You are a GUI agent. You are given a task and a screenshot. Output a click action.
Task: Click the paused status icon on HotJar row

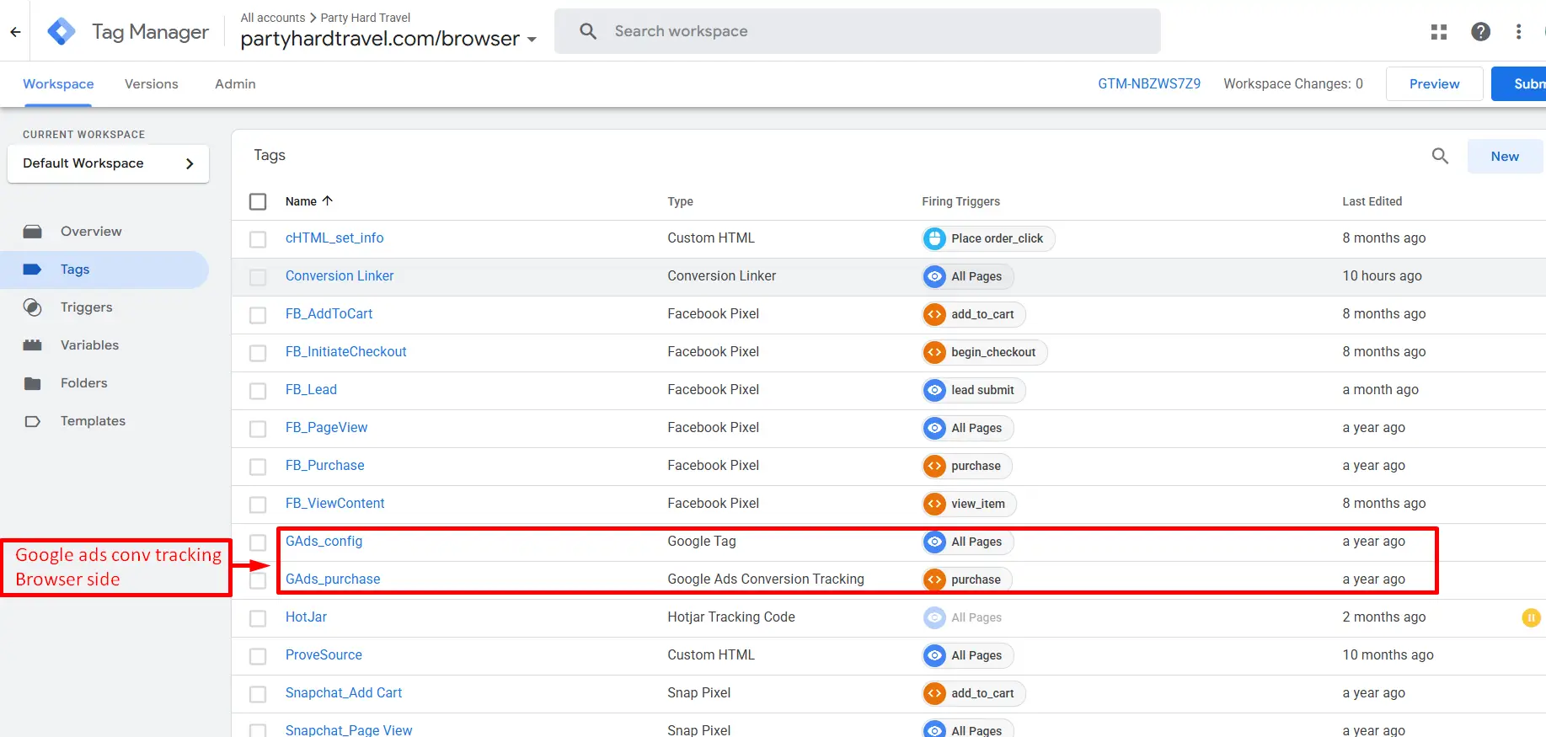1530,617
